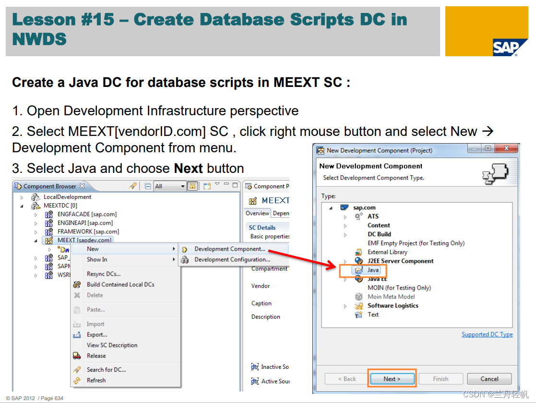Click the folder-with-star icon in Component Browser toolbar
536x403 pixels.
207,186
